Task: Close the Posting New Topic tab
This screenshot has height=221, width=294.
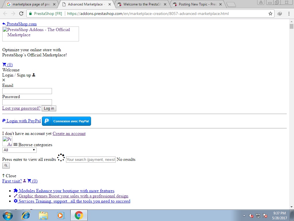Action: [x=220, y=4]
